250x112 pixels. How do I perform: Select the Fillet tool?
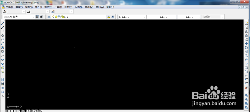click(x=246, y=84)
